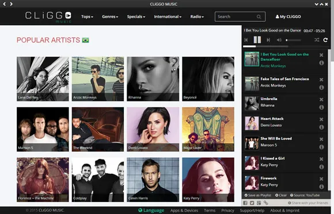Remove I Bet You Look Good from queue

pos(321,55)
